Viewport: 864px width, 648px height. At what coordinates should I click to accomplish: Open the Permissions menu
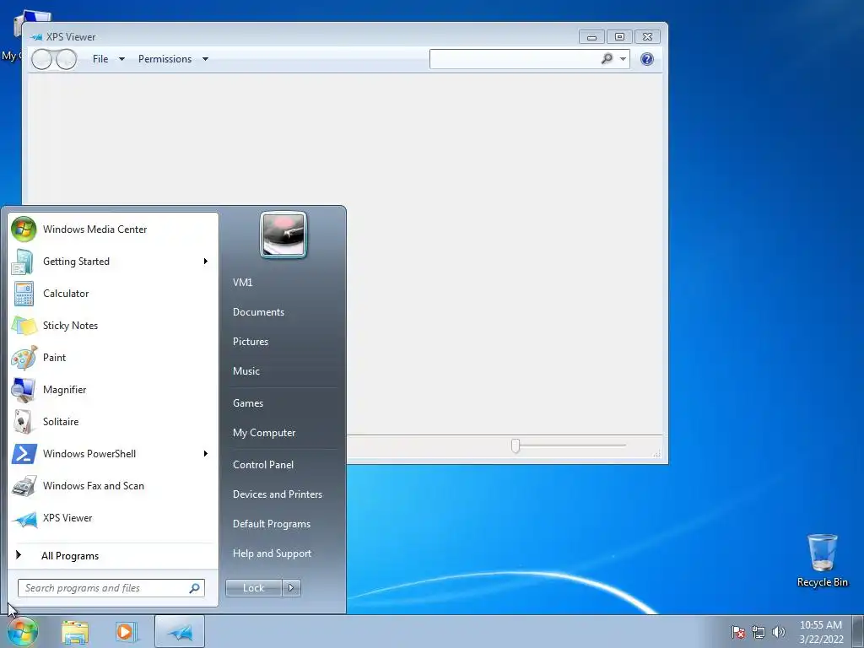[x=165, y=59]
